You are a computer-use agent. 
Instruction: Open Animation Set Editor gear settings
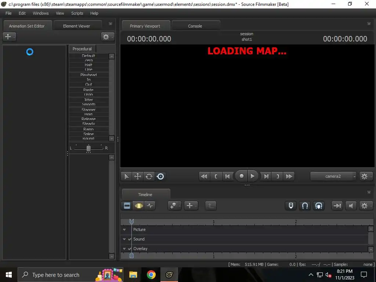[107, 37]
